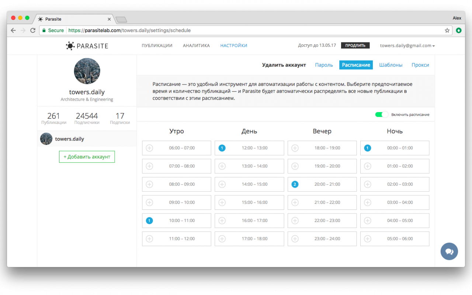Image resolution: width=472 pixels, height=295 pixels.
Task: Open the towers.daily@gmail.com account dropdown
Action: point(407,46)
